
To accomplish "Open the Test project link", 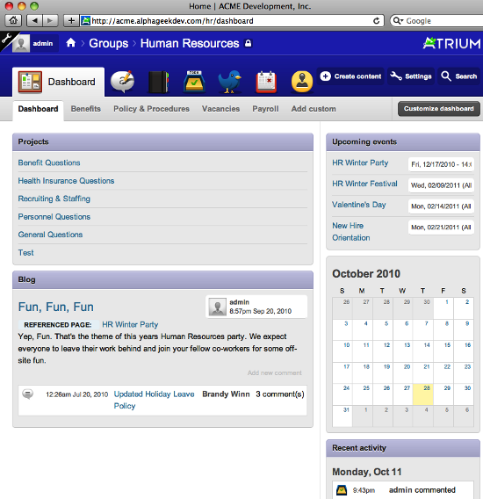I will 25,253.
